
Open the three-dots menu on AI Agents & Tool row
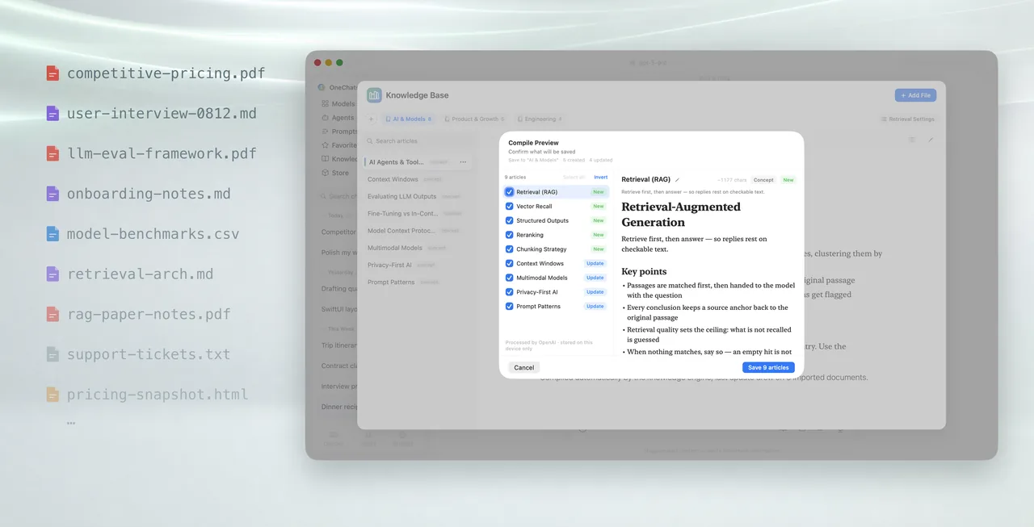[463, 162]
